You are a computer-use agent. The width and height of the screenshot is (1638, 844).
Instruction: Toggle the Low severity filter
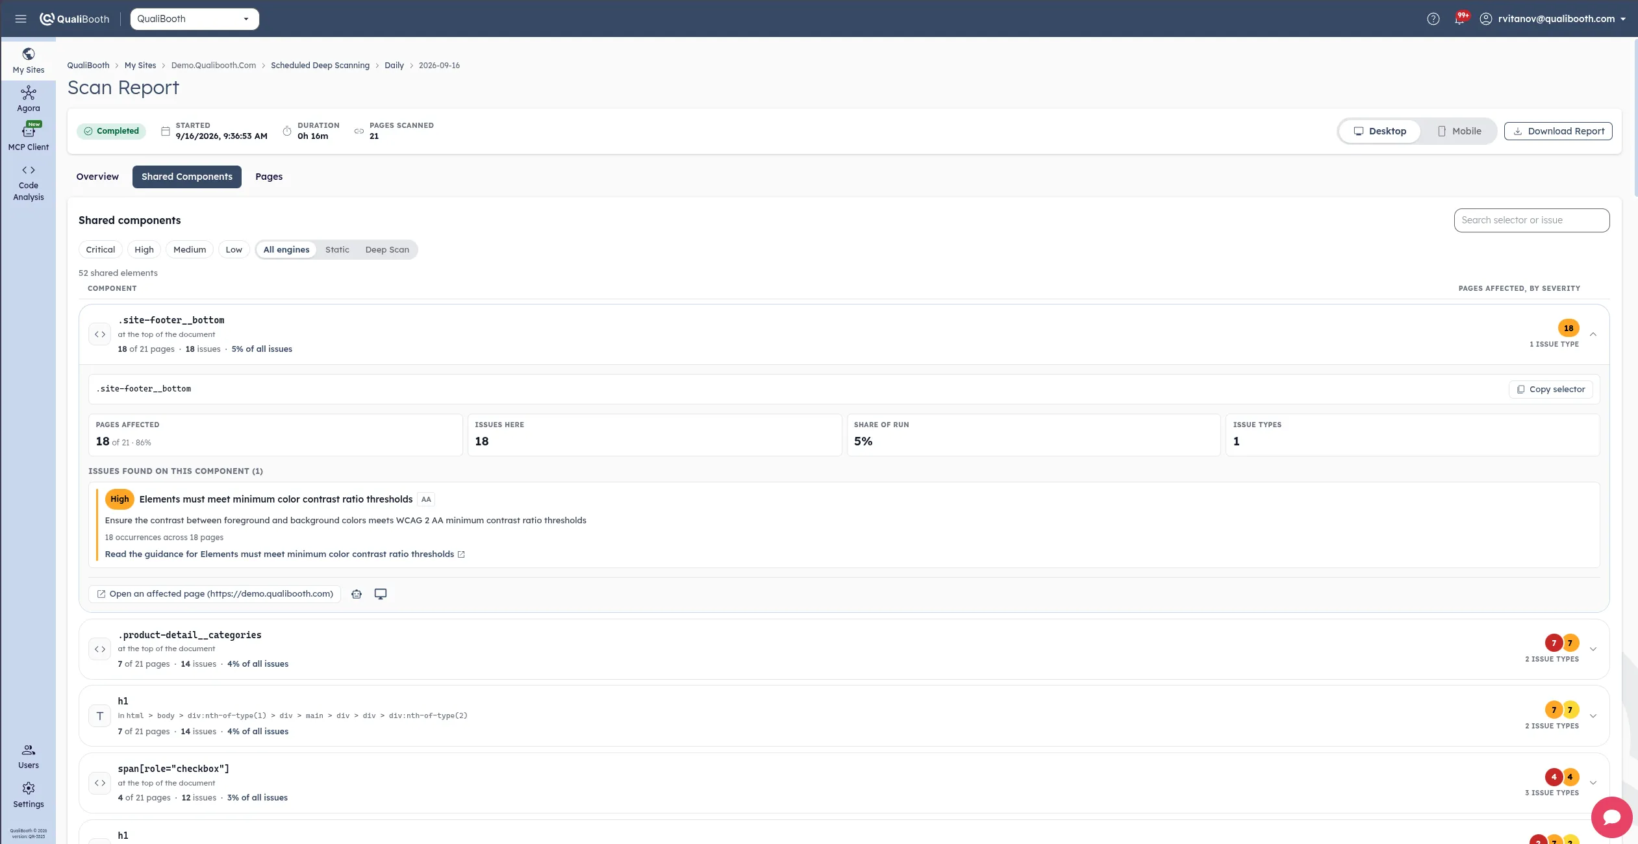[234, 250]
